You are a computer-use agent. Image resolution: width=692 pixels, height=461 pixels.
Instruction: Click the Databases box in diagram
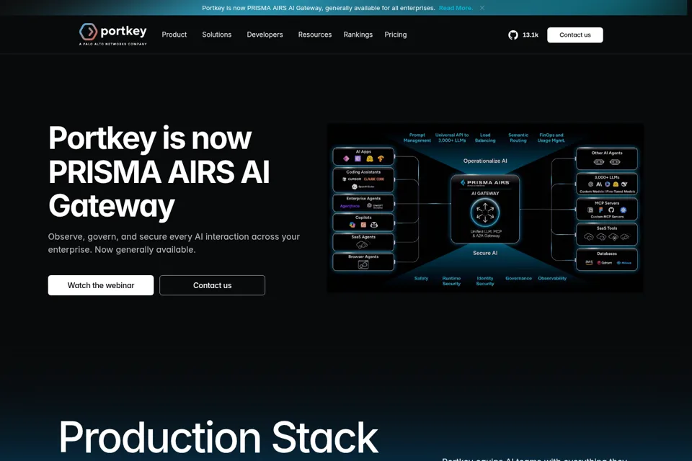pyautogui.click(x=607, y=259)
